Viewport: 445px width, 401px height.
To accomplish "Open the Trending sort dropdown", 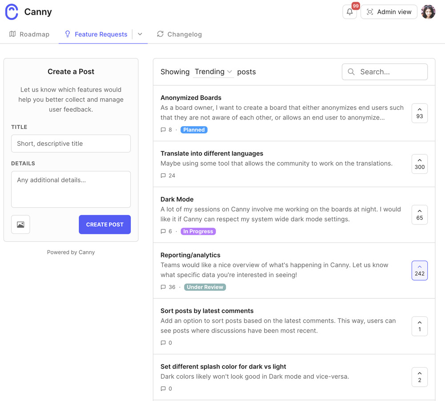I will coord(213,72).
